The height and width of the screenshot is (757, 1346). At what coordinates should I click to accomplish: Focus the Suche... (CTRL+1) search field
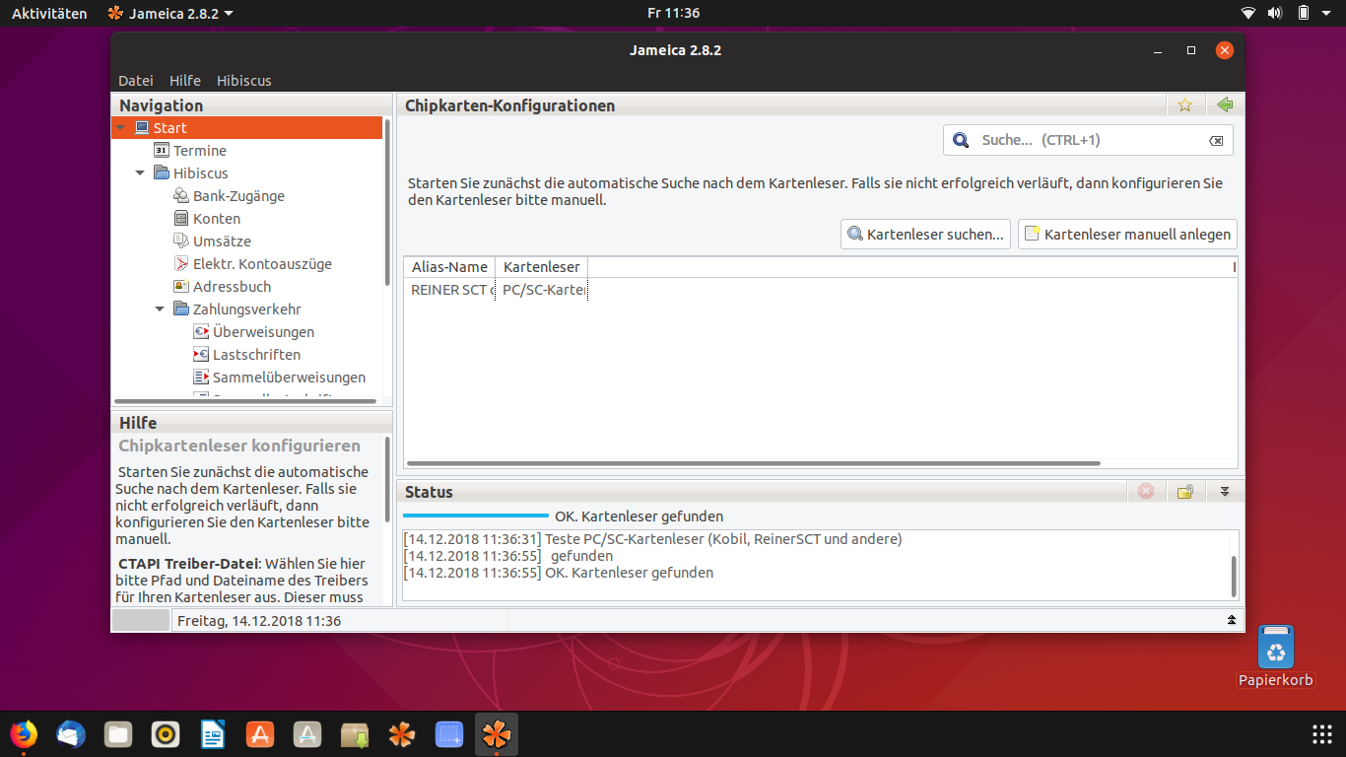tap(1089, 140)
